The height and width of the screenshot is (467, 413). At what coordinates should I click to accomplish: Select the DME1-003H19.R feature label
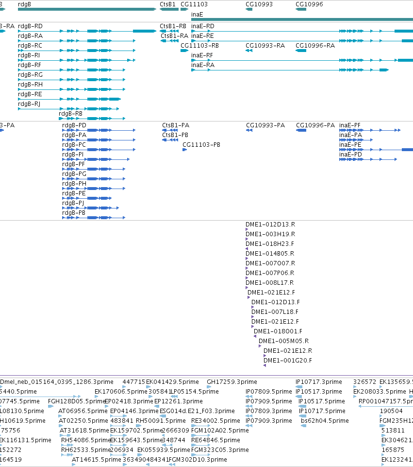point(270,234)
